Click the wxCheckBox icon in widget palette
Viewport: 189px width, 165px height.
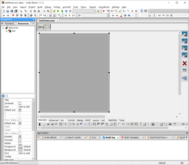[56, 124]
